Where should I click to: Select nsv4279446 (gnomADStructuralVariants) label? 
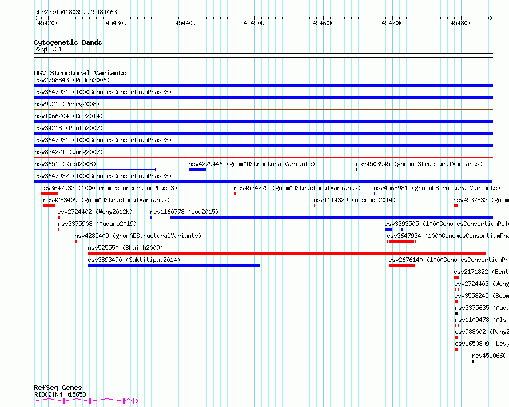pos(252,164)
